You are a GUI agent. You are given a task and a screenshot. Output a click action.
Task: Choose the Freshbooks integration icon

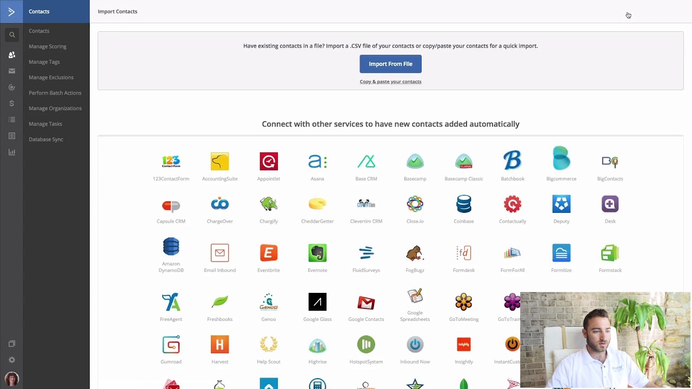pos(219,302)
